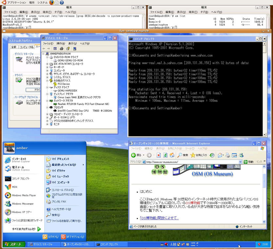Viewport: 273px width, 249px height.
Task: Click the Home icon in Internet Explorer
Action: click(172, 155)
